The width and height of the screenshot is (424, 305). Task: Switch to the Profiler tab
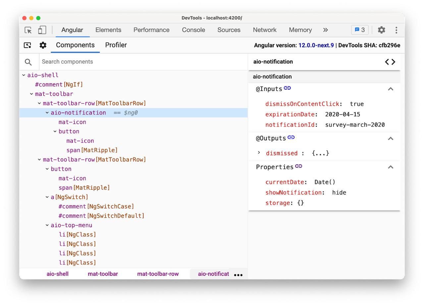coord(116,45)
